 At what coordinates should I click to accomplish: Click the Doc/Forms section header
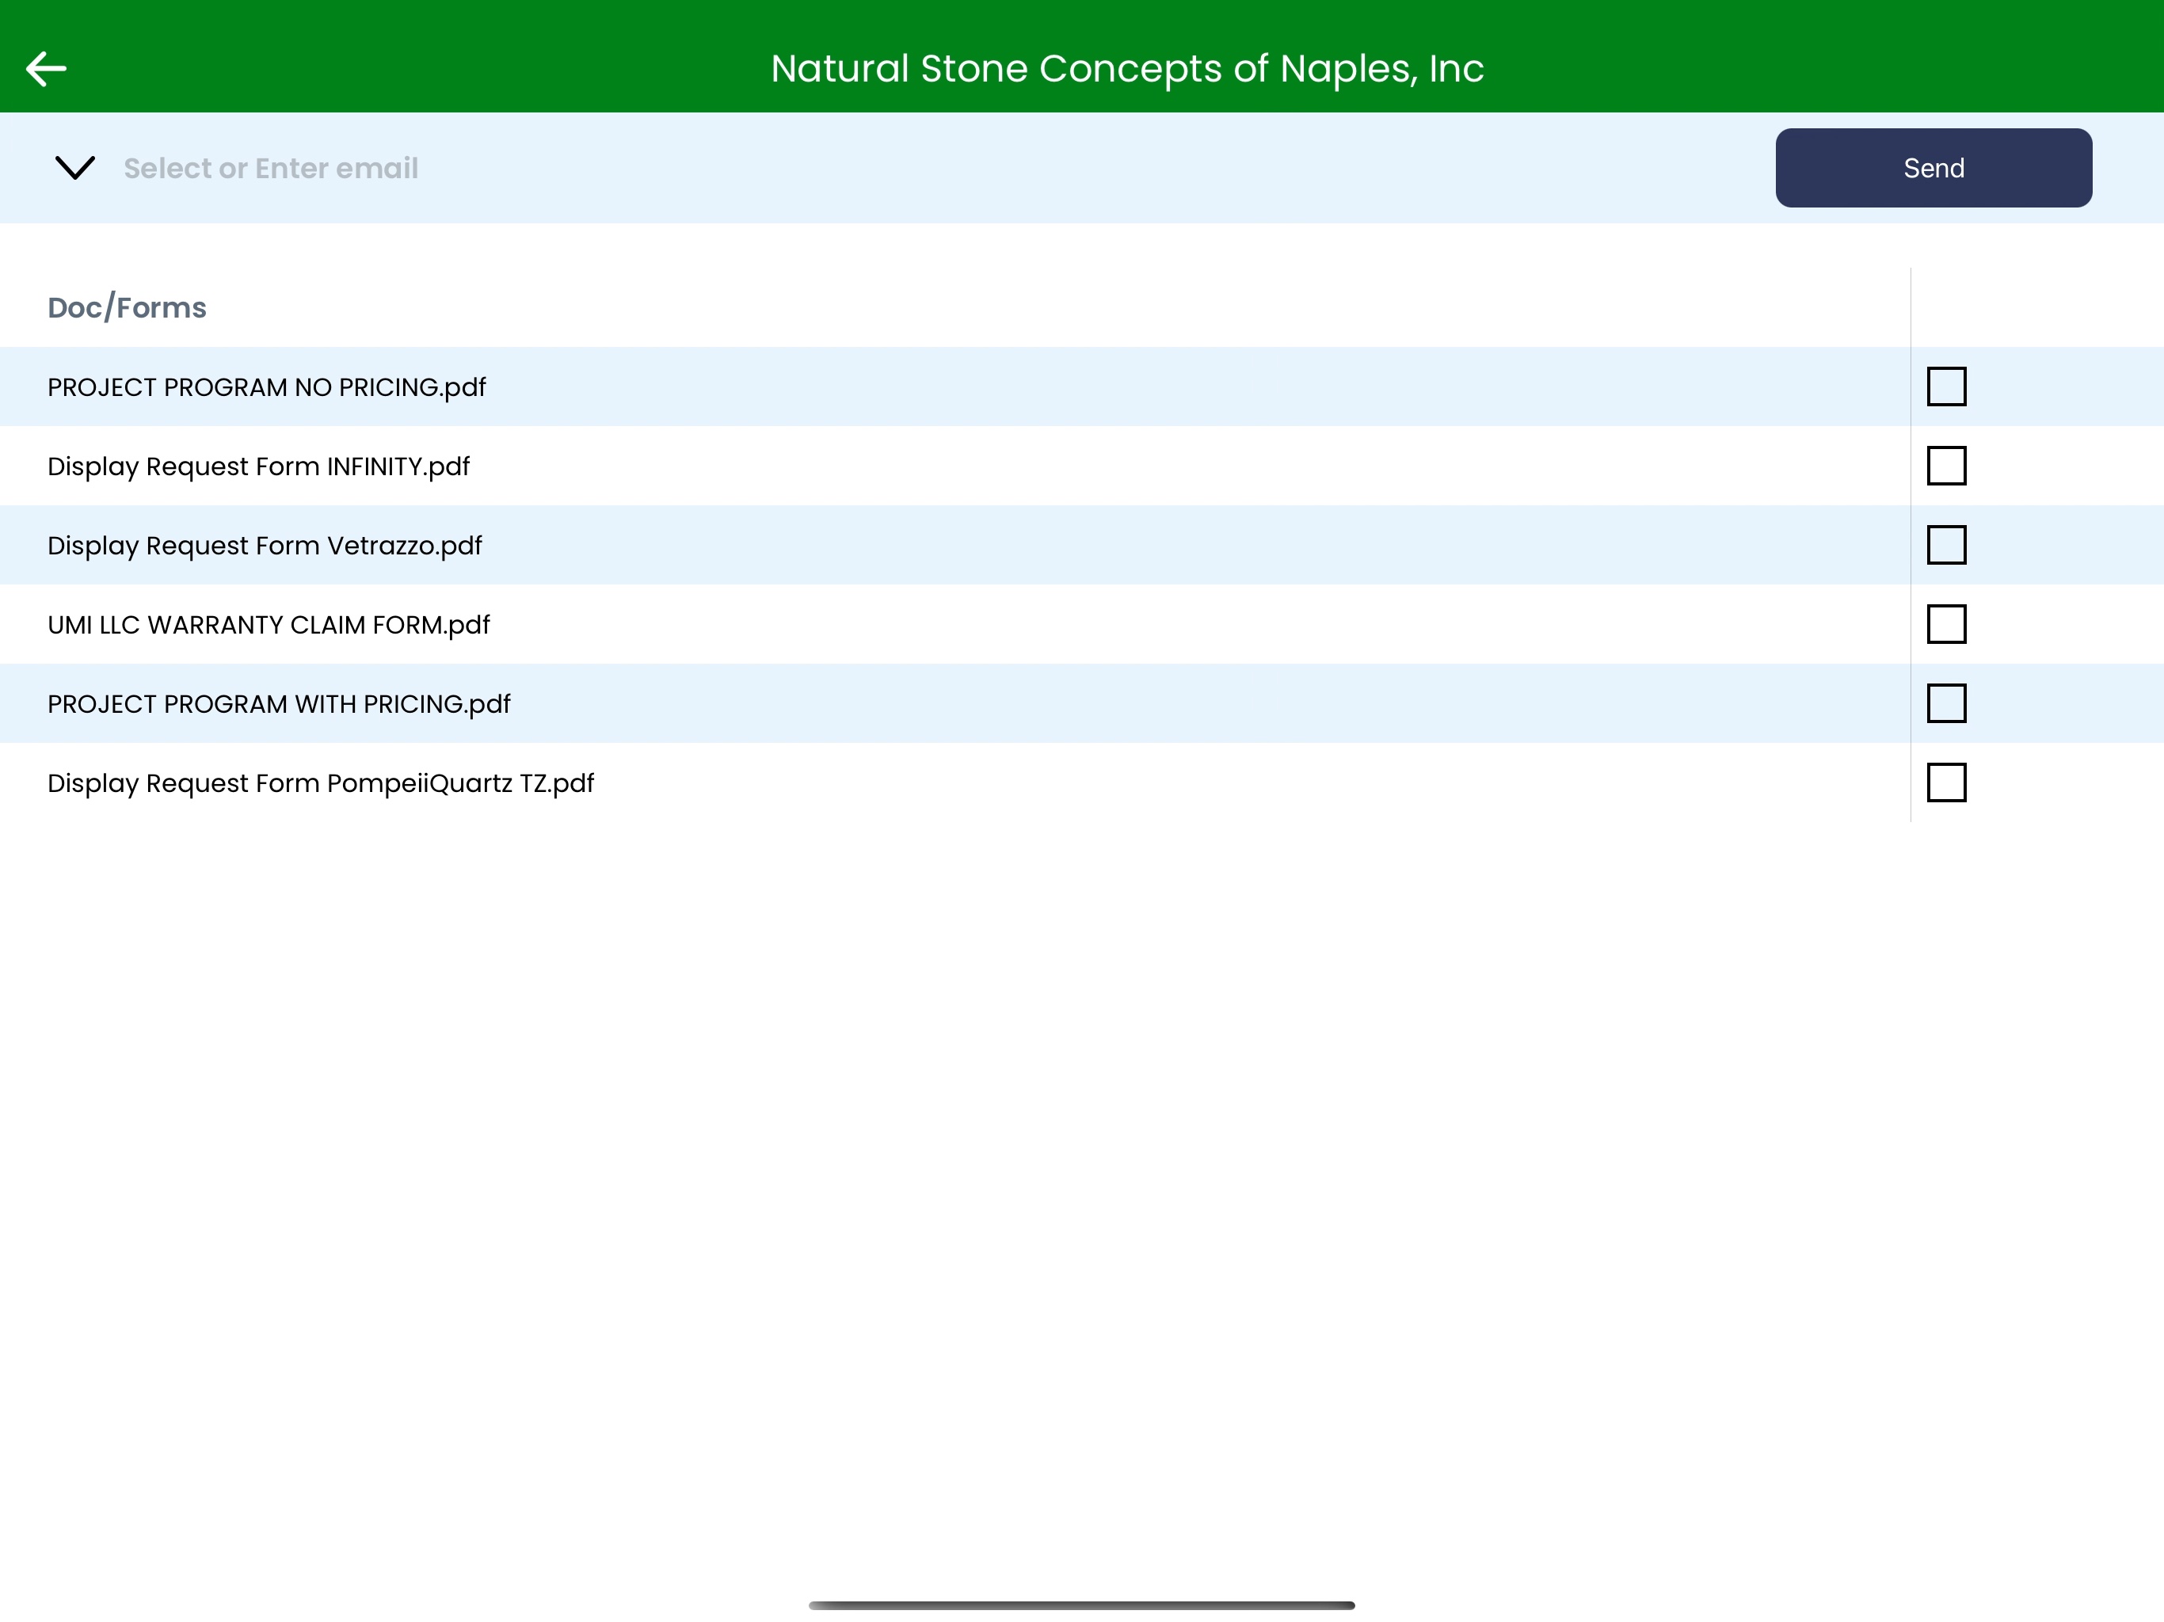[x=128, y=307]
